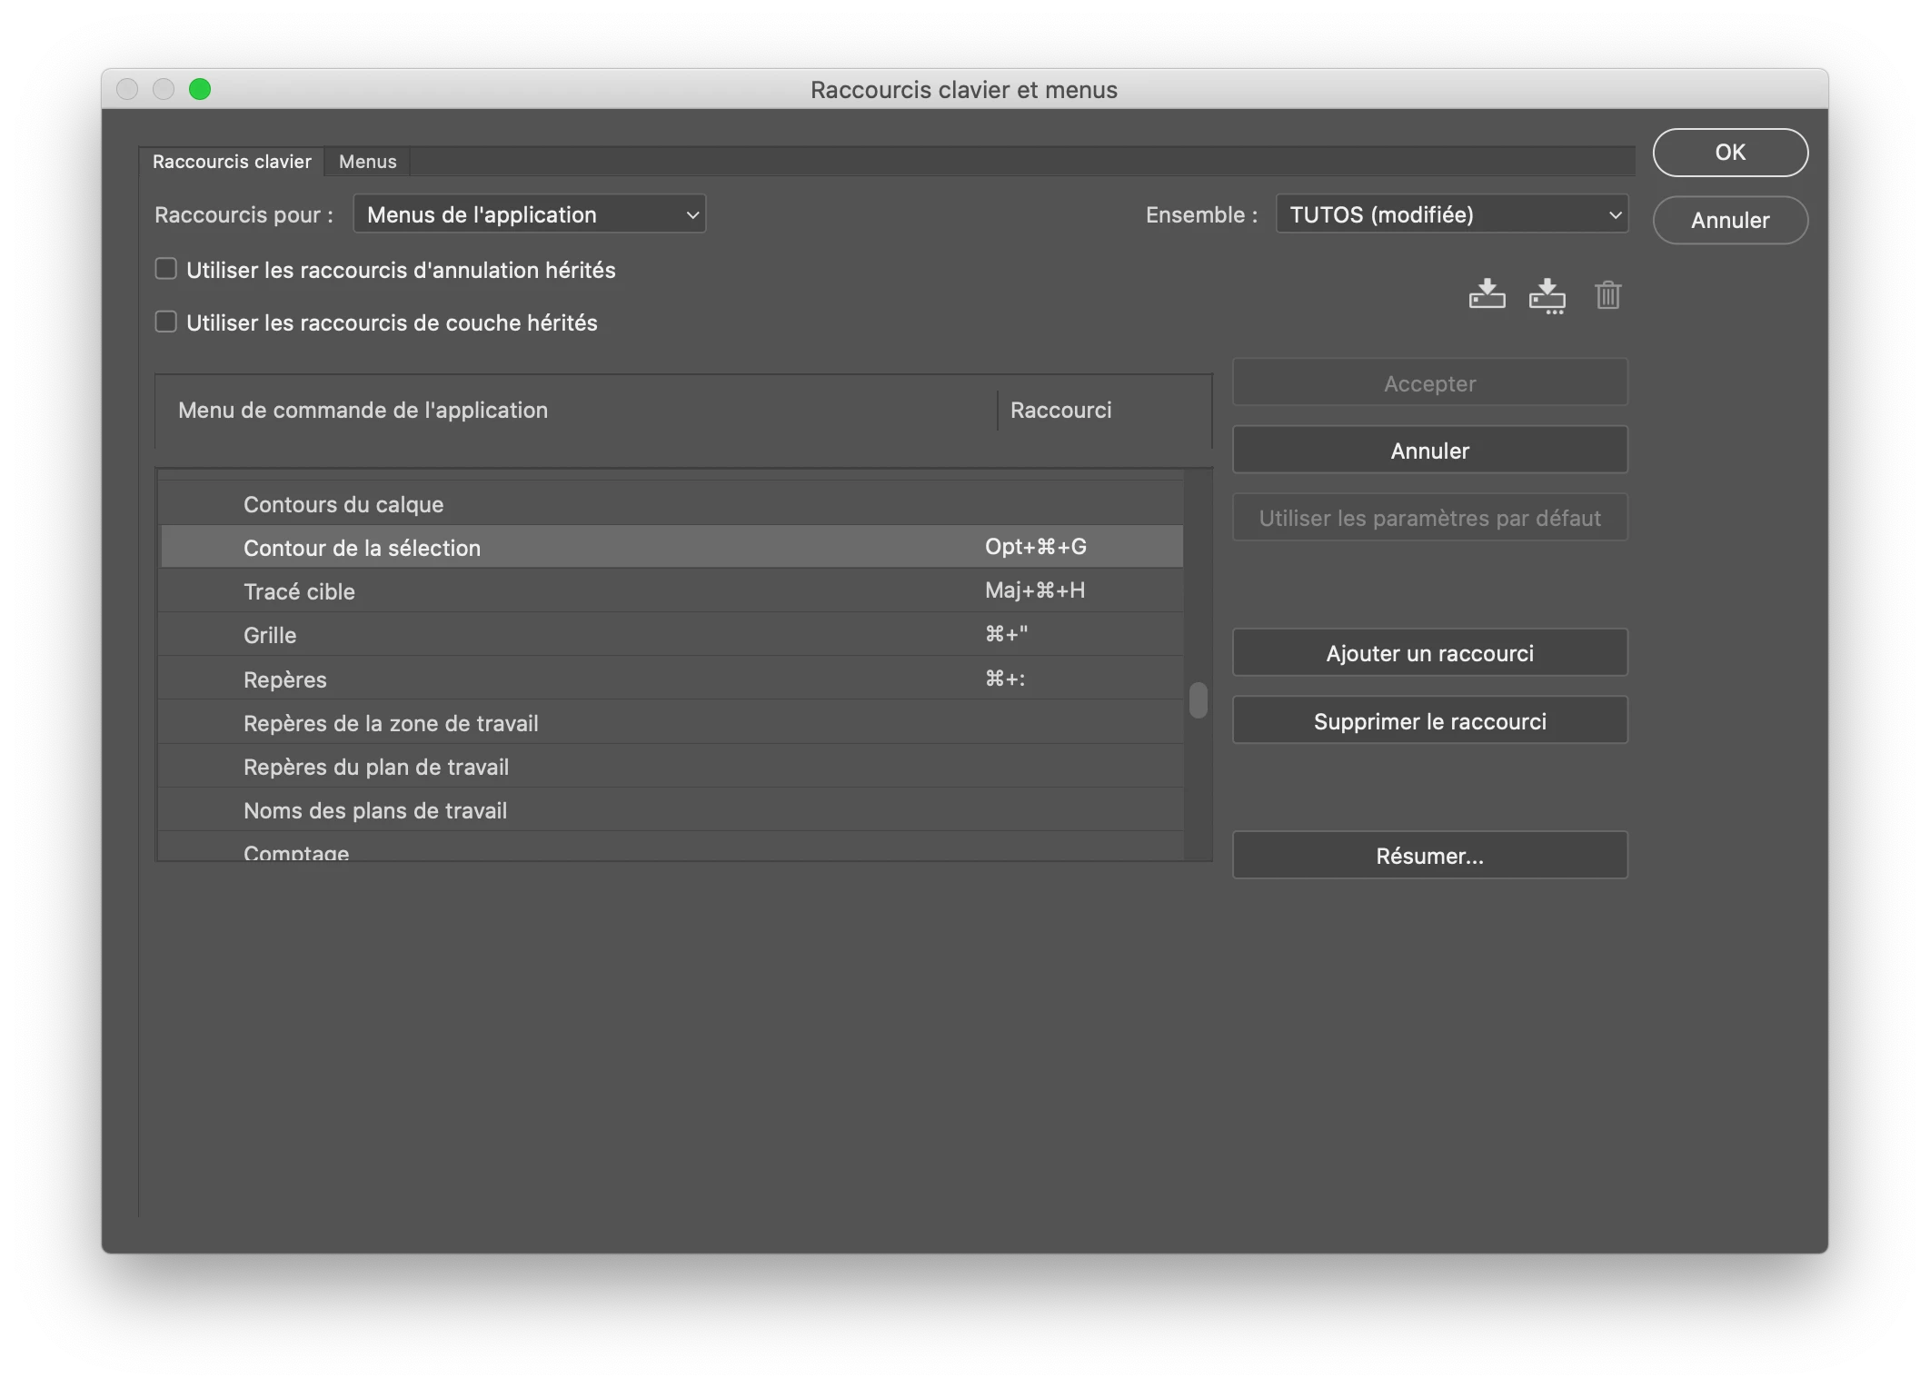Screen dimensions: 1930x1388
Task: Click Supprimer le raccourci button
Action: tap(1429, 721)
